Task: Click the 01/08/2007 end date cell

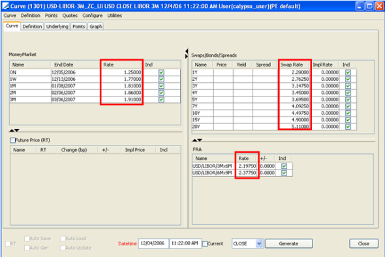Action: click(76, 86)
